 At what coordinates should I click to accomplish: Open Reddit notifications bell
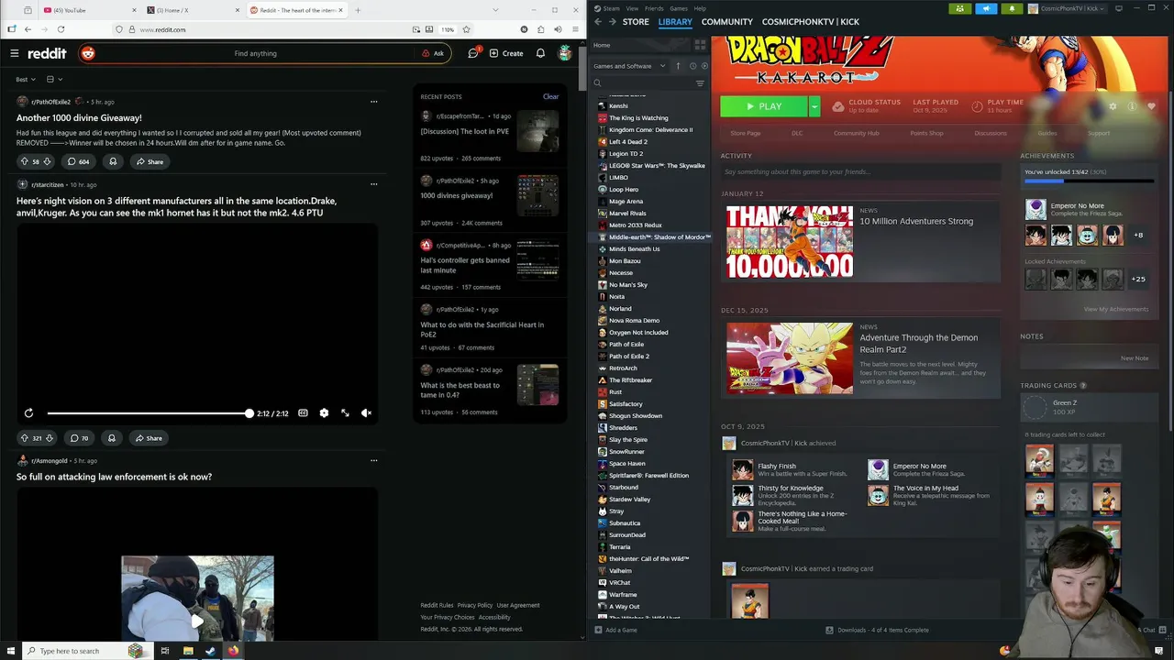[540, 53]
